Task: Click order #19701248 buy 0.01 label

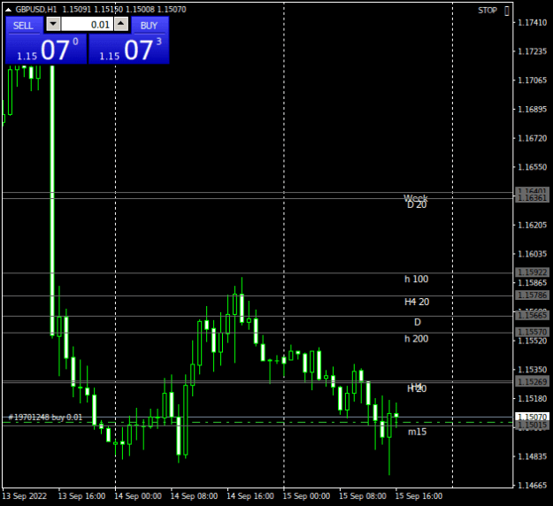Action: (x=45, y=418)
